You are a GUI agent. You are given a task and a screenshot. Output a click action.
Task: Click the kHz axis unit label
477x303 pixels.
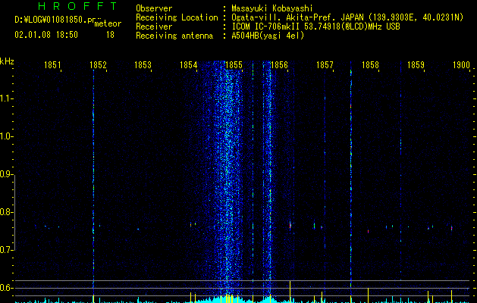tap(7, 61)
